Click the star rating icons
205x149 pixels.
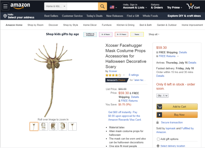[x=113, y=75]
